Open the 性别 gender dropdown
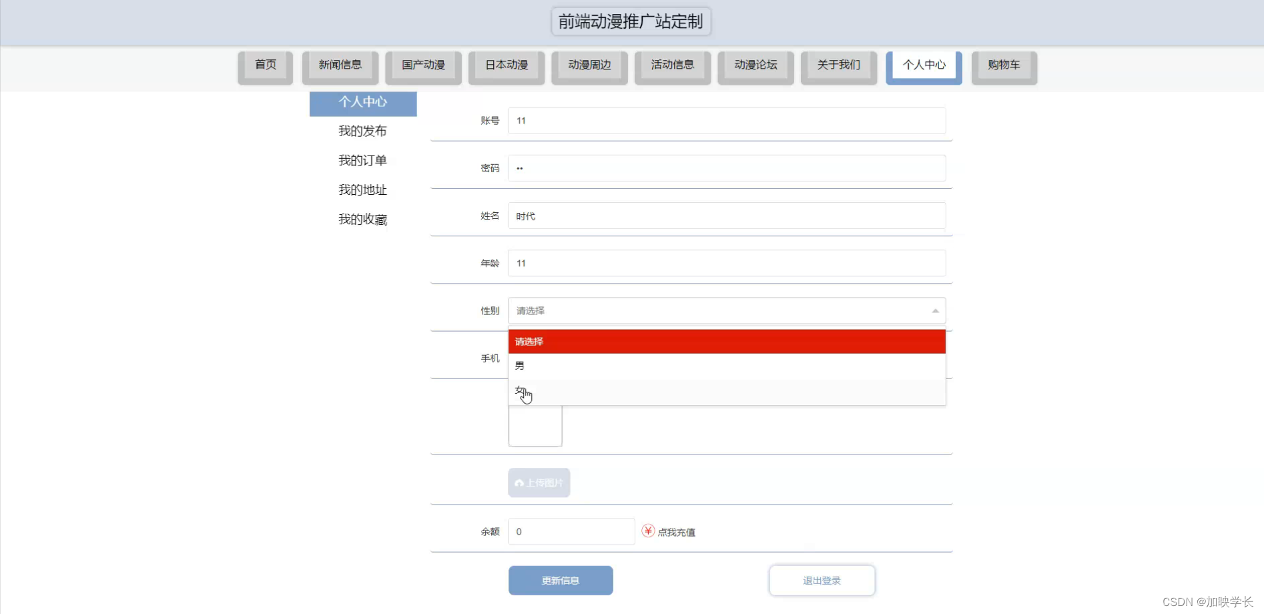 coord(726,310)
